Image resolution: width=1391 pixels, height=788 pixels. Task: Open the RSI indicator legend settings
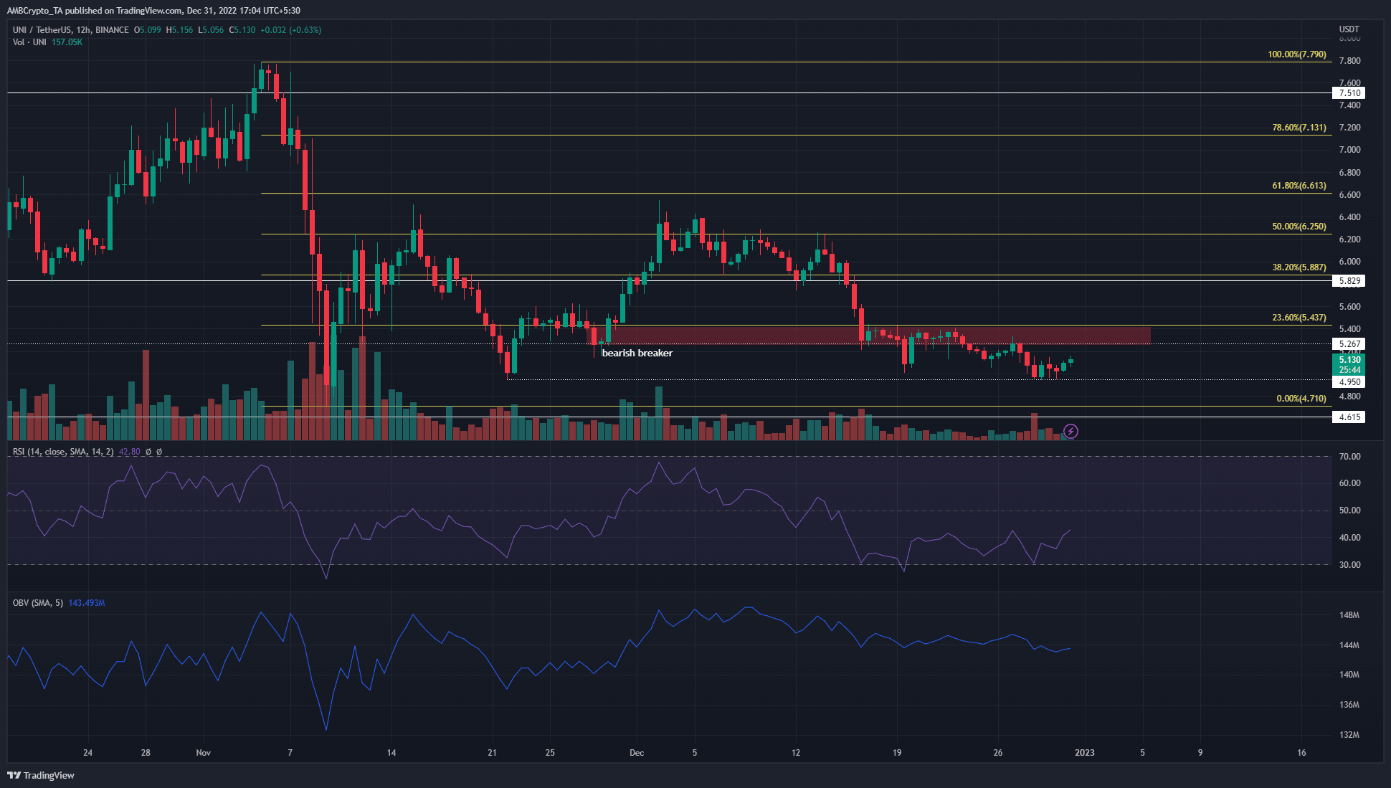(63, 452)
